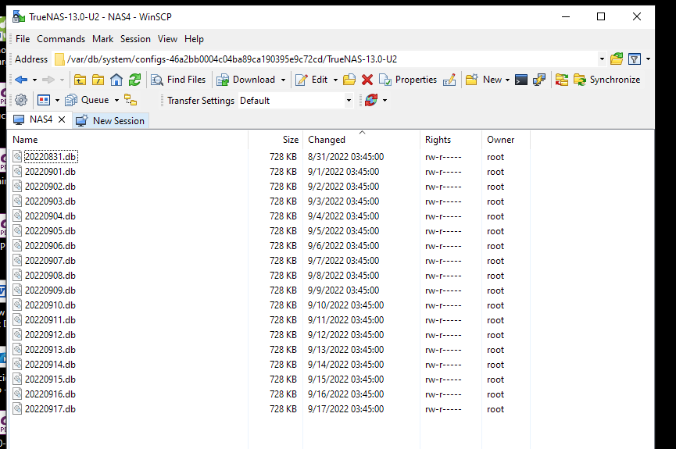Expand the filter dropdown arrow

[x=648, y=59]
